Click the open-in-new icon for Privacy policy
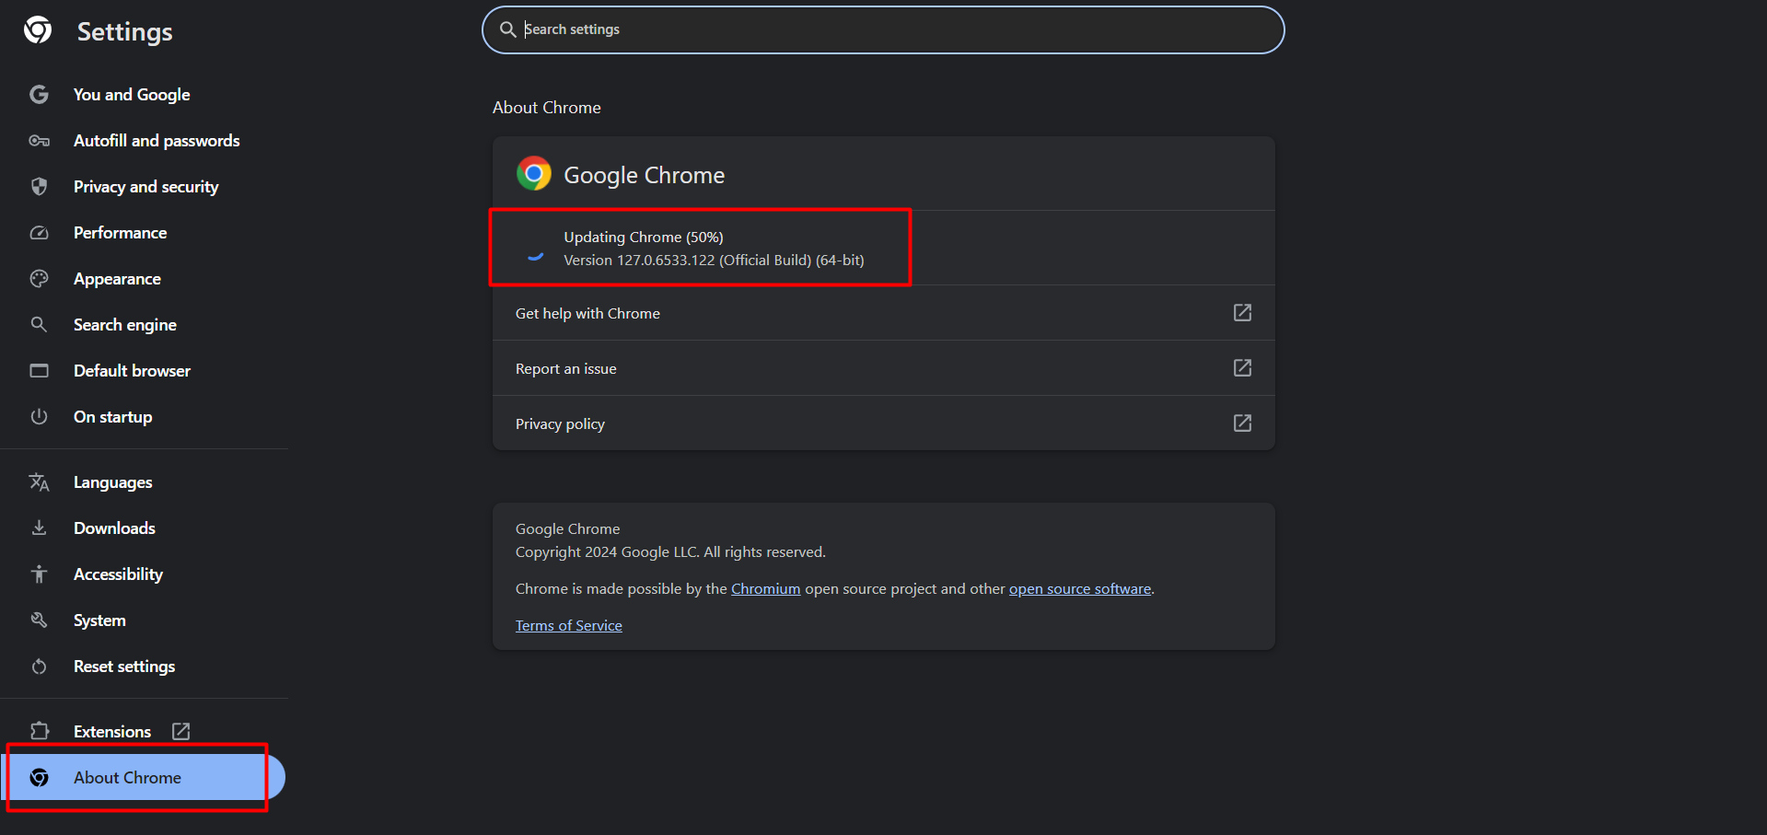 1242,423
